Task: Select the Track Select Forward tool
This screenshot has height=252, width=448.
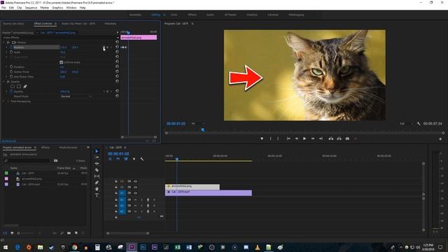Action: tap(97, 157)
